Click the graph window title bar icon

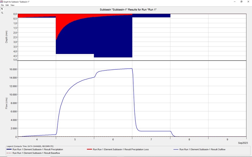pyautogui.click(x=2, y=2)
